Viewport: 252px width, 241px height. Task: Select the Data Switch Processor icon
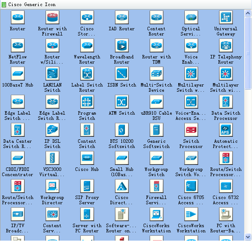click(x=226, y=102)
